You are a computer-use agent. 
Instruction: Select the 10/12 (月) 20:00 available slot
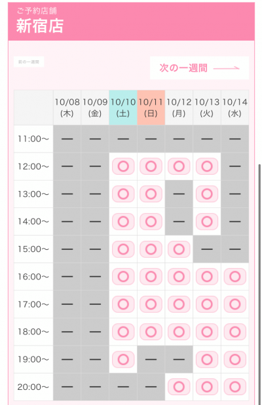179,387
